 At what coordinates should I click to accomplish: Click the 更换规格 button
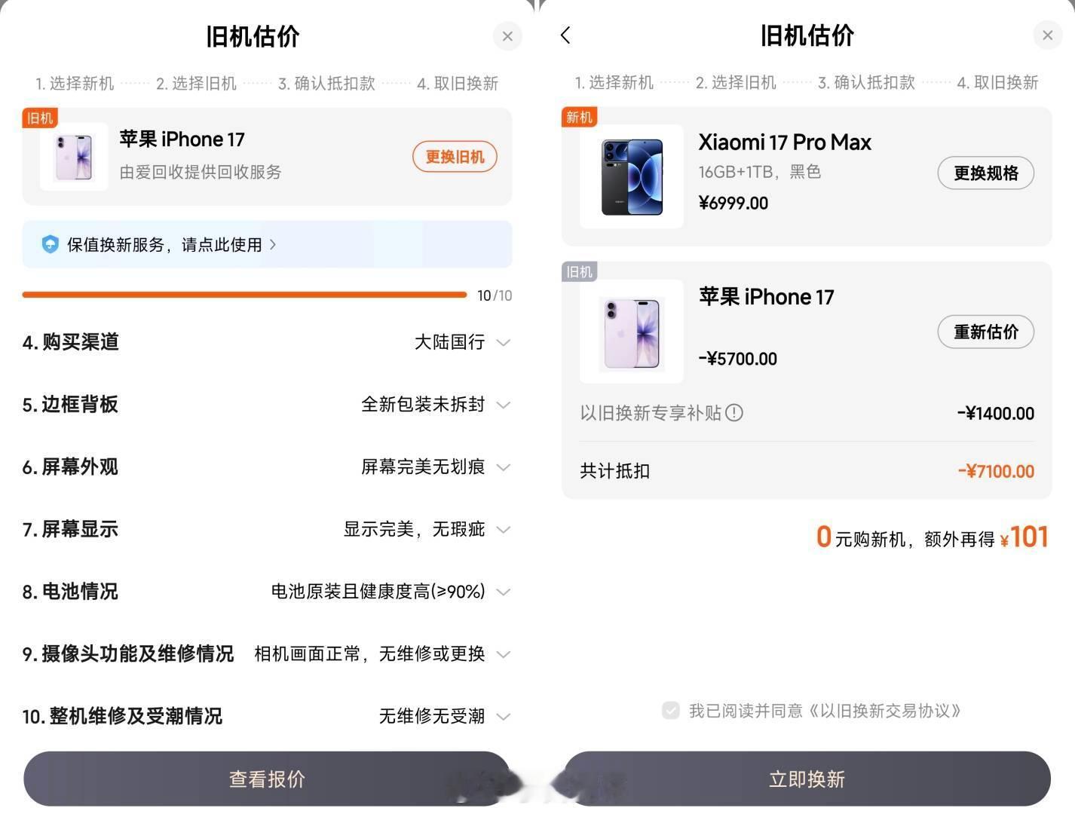(x=985, y=173)
